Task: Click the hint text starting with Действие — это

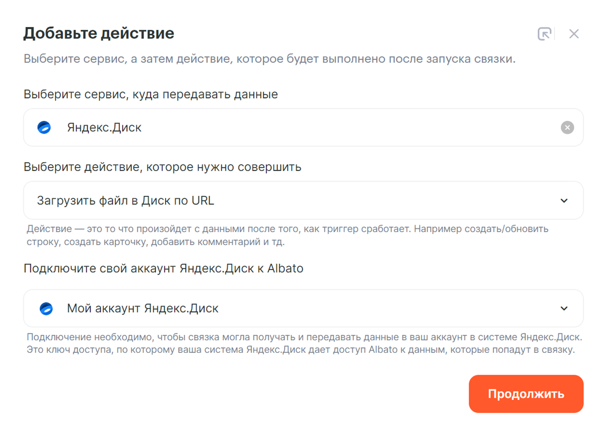Action: 287,229
